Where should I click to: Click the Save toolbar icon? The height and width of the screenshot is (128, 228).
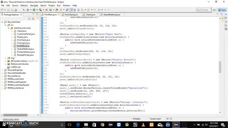(8, 10)
